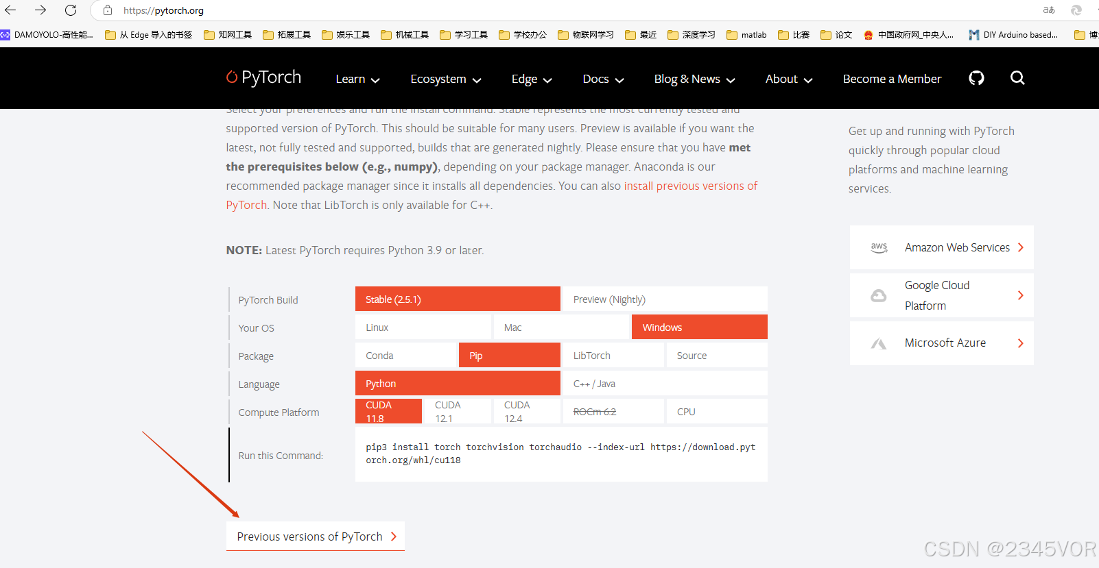Reload the page with refresh icon
Image resolution: width=1099 pixels, height=568 pixels.
pyautogui.click(x=71, y=10)
